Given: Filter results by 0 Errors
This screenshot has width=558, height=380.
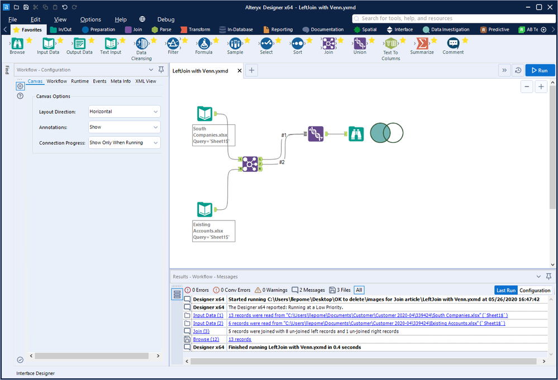Looking at the screenshot, I should pyautogui.click(x=197, y=290).
